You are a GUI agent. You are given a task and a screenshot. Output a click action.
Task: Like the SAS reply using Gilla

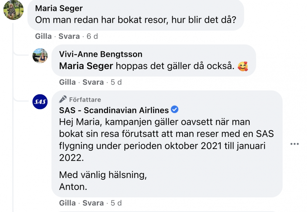(67, 203)
